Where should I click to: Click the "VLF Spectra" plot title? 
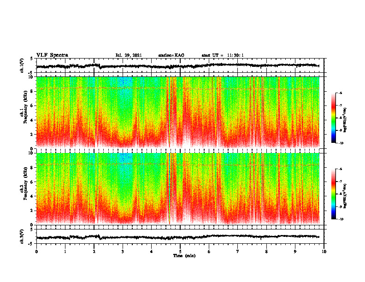pyautogui.click(x=52, y=55)
